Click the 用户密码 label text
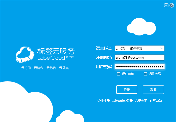The height and width of the screenshot is (122, 176). click(x=104, y=67)
